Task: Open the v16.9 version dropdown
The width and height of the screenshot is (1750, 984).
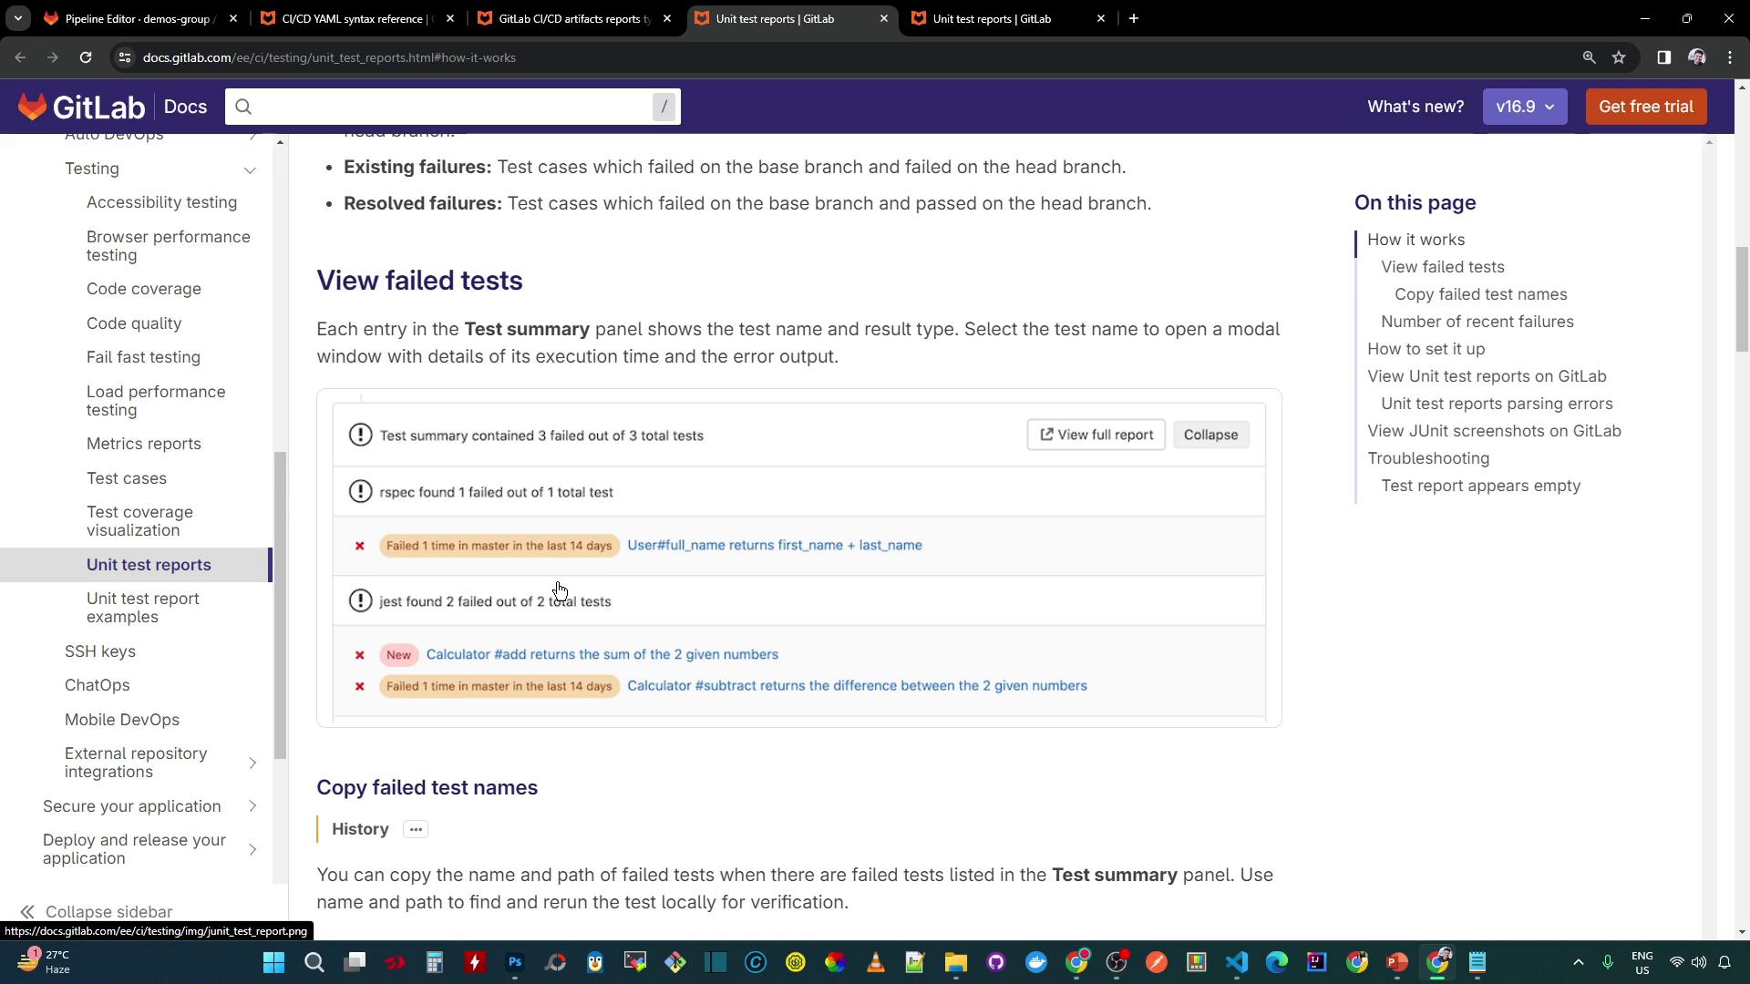Action: (x=1524, y=107)
